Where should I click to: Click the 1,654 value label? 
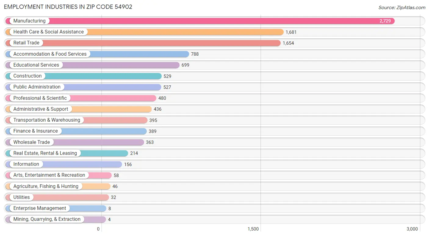288,43
